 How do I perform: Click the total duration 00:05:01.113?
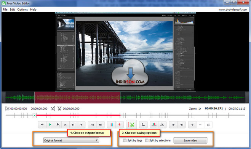coord(237,109)
